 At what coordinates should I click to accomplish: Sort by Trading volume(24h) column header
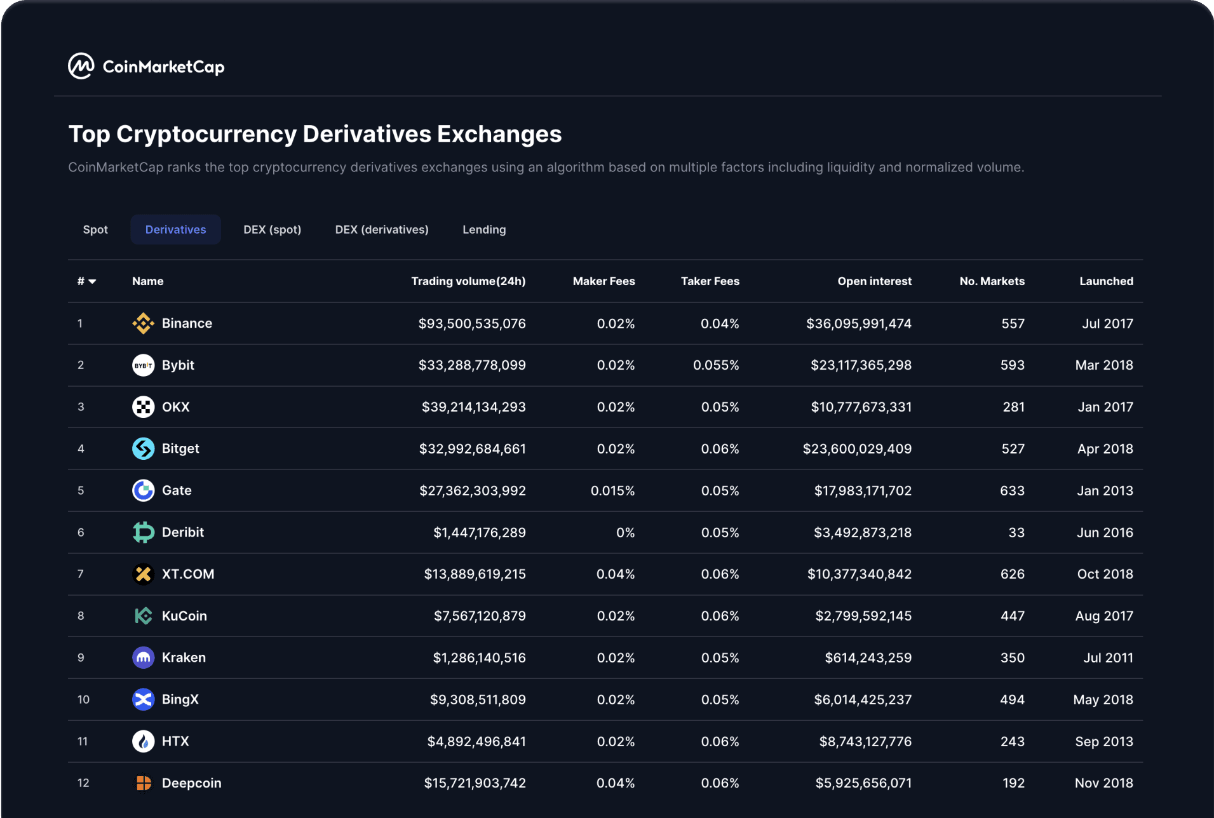468,281
